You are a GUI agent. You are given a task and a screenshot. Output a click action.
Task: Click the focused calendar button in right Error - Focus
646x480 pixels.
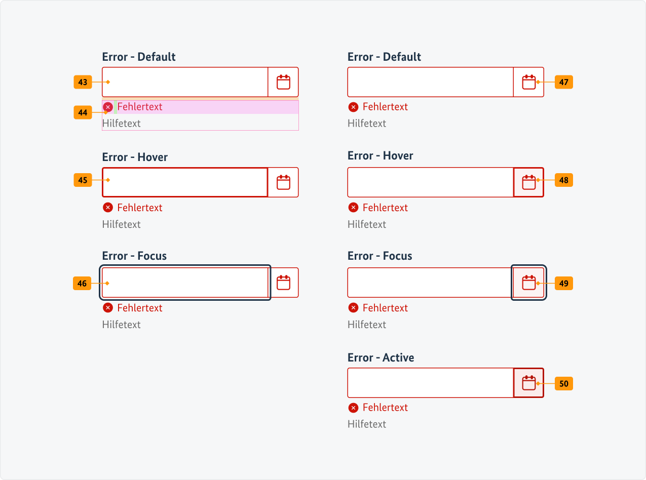point(528,282)
